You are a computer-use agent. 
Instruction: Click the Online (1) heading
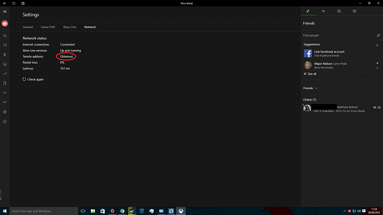click(309, 100)
